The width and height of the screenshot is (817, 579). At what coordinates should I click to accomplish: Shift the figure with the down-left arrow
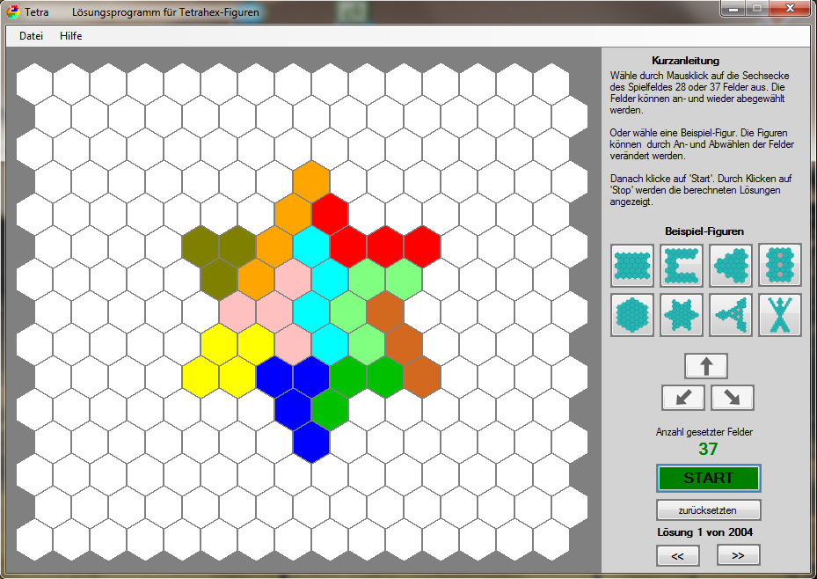pos(683,398)
